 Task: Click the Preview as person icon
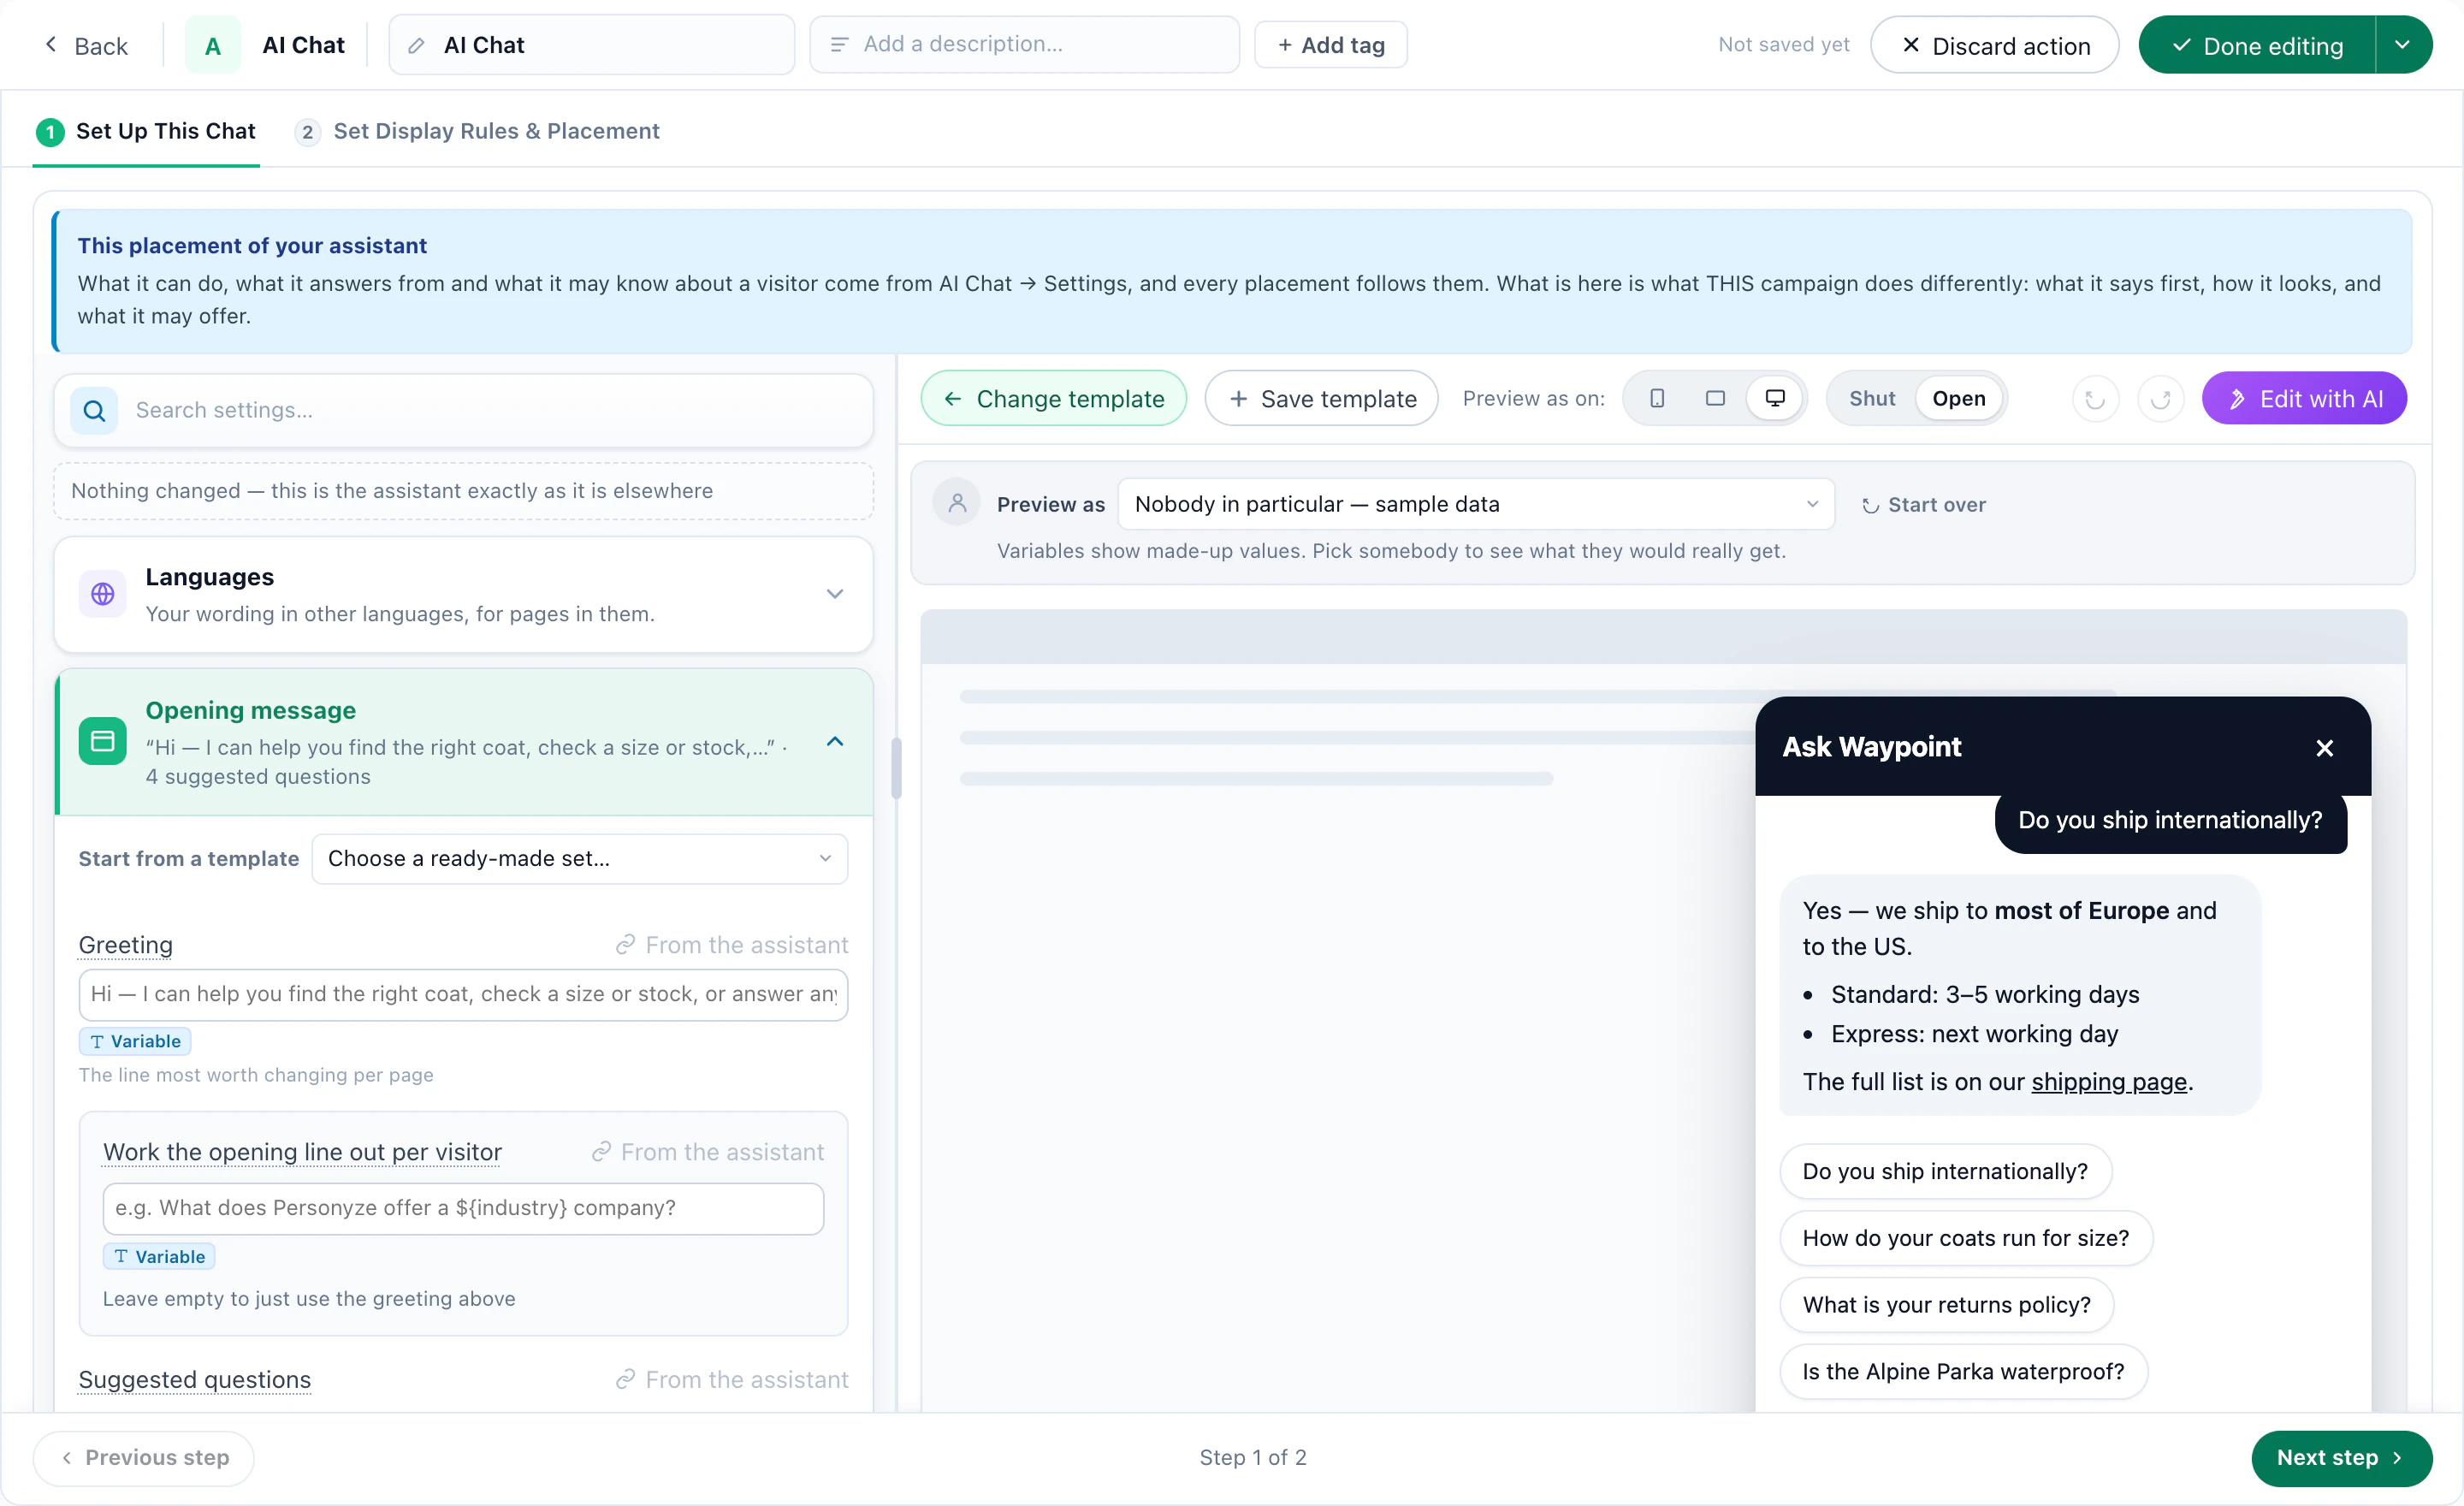(957, 502)
